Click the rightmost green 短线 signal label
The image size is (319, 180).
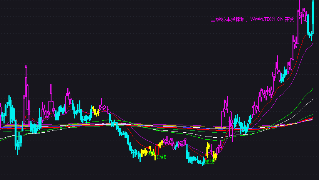coord(209,162)
